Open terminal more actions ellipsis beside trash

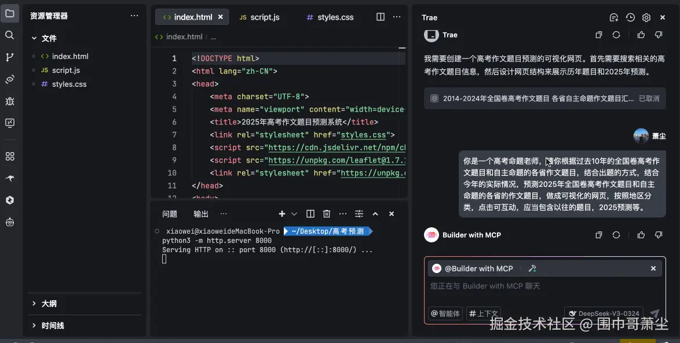[x=343, y=213]
